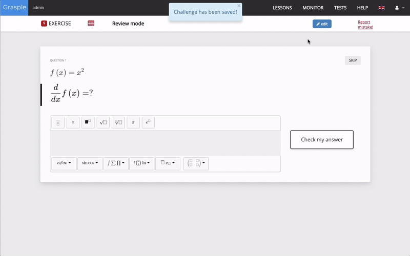Dismiss the Challenge has been saved notification

239,6
